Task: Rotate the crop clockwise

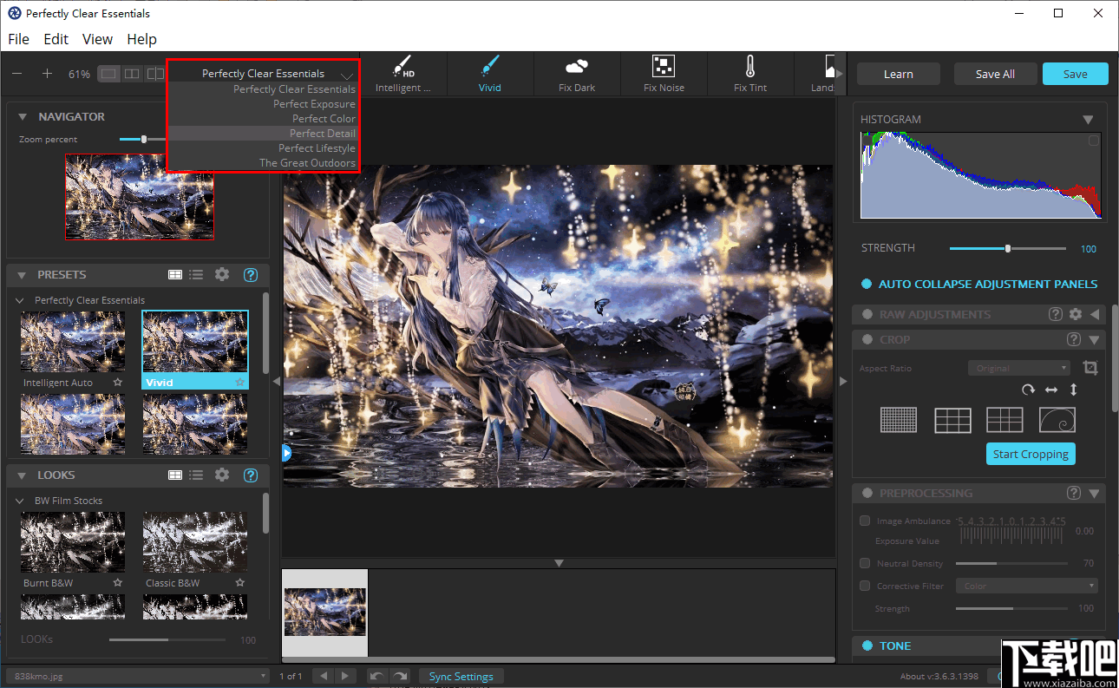Action: click(x=1029, y=390)
